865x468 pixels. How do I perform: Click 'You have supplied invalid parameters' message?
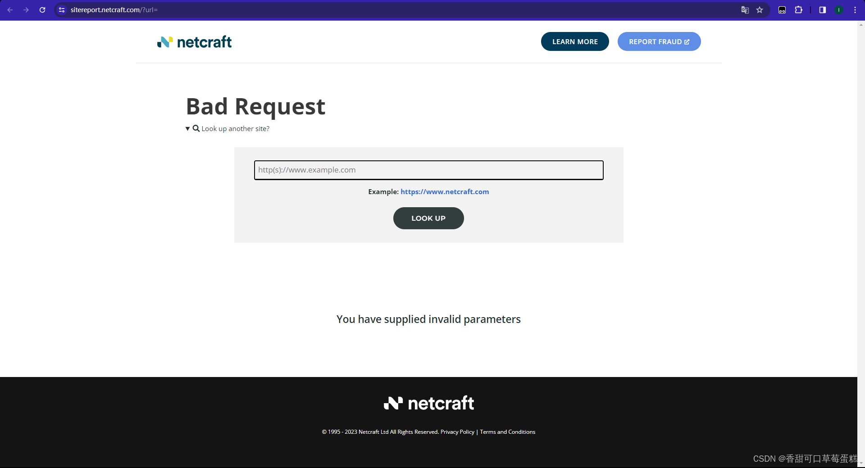pos(428,319)
